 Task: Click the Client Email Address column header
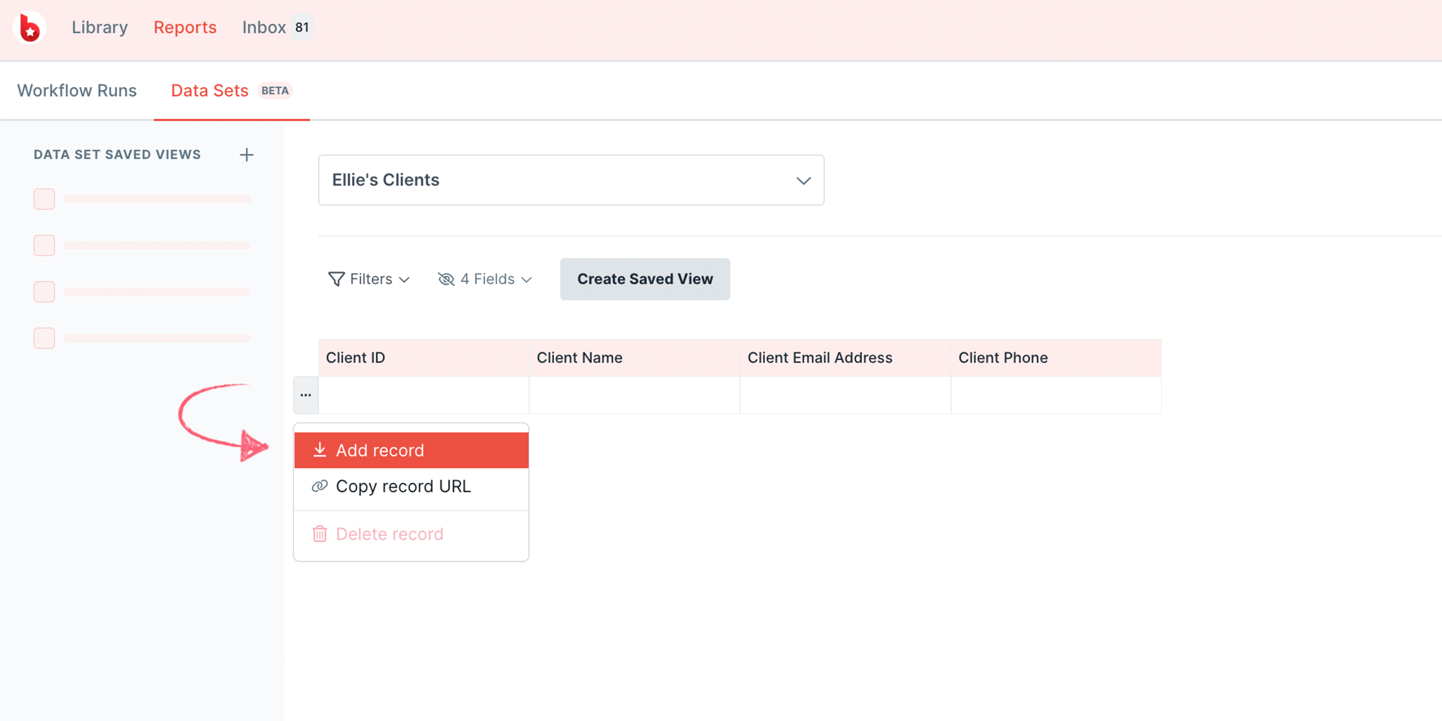845,358
